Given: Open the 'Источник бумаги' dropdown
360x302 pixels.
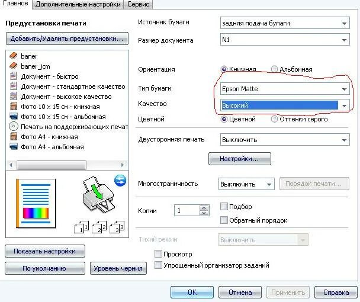Looking at the screenshot, I should [285, 23].
